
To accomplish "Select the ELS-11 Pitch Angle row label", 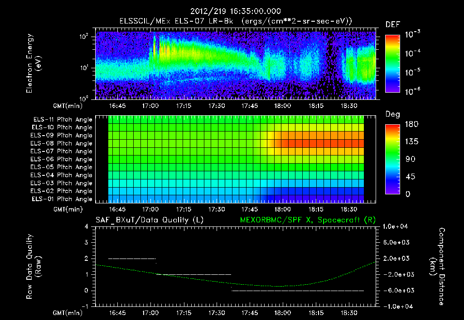I will coord(63,120).
